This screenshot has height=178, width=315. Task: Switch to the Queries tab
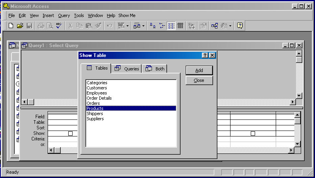(x=127, y=69)
